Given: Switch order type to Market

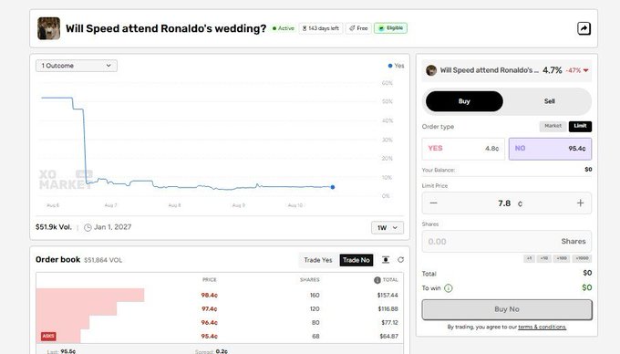Looking at the screenshot, I should (553, 126).
